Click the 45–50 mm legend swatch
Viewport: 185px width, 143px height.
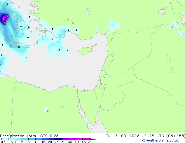[86, 139]
